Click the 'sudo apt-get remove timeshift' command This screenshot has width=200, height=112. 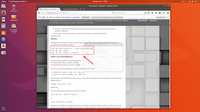coord(64,95)
